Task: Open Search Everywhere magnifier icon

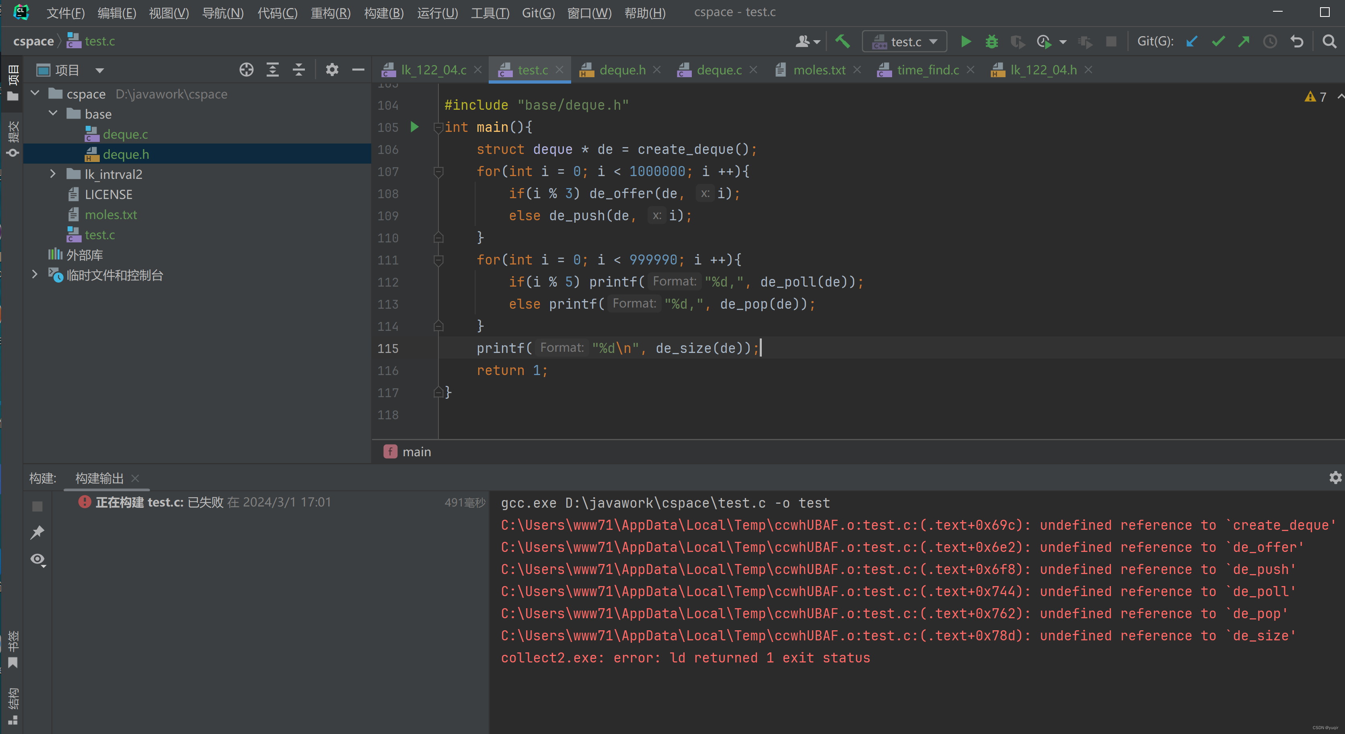Action: click(x=1329, y=42)
